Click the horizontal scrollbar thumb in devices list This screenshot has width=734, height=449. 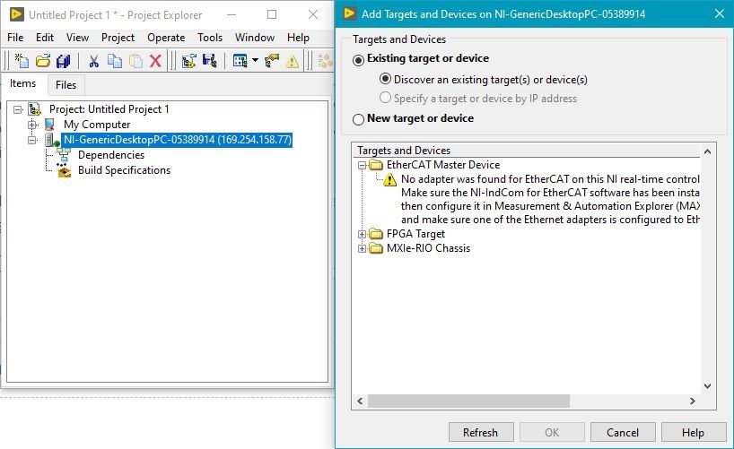(x=468, y=401)
